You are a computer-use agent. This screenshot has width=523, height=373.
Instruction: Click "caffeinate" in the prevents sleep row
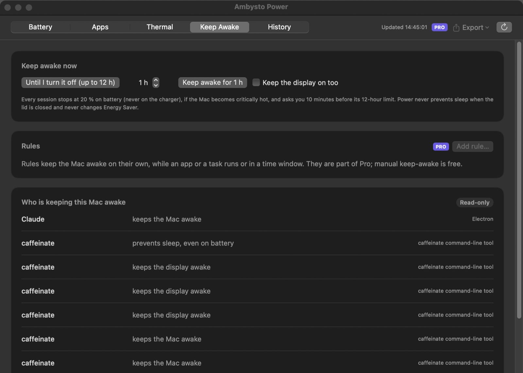coord(38,243)
